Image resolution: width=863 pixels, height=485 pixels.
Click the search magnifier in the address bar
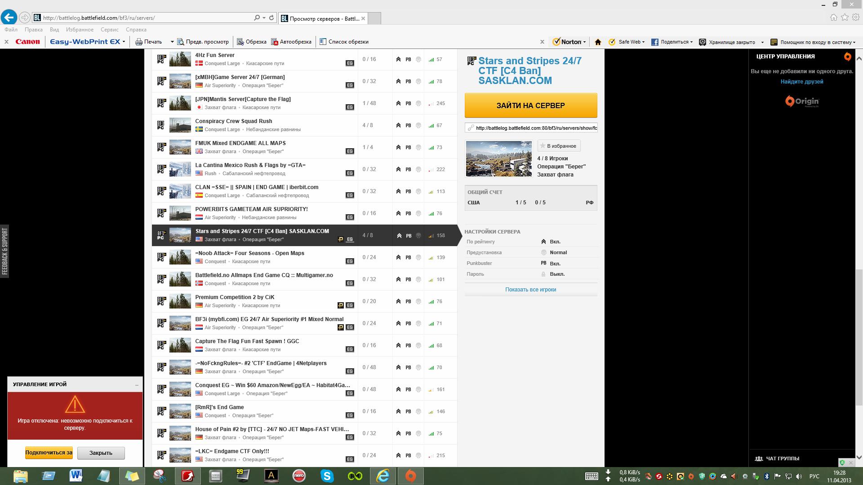click(257, 18)
